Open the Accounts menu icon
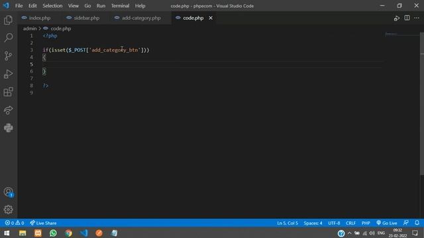Viewport: 424px width, 238px height. (9, 192)
